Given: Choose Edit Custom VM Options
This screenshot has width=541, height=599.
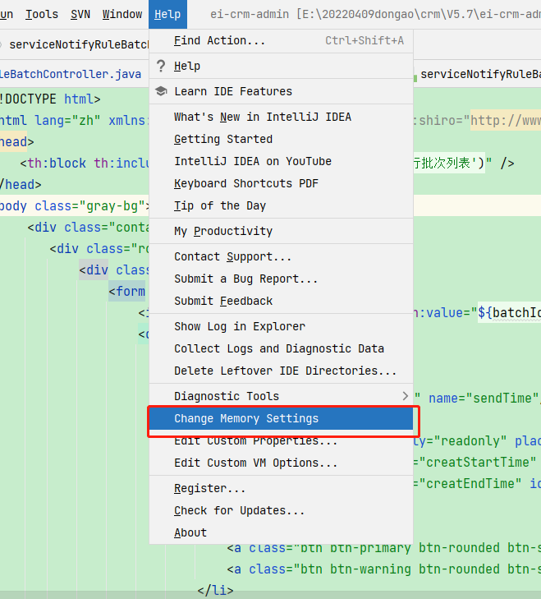Looking at the screenshot, I should click(281, 463).
